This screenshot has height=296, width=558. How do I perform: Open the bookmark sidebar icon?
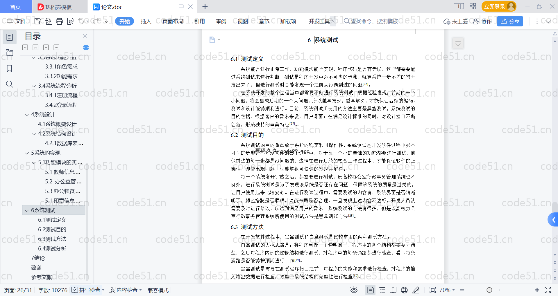pos(10,68)
